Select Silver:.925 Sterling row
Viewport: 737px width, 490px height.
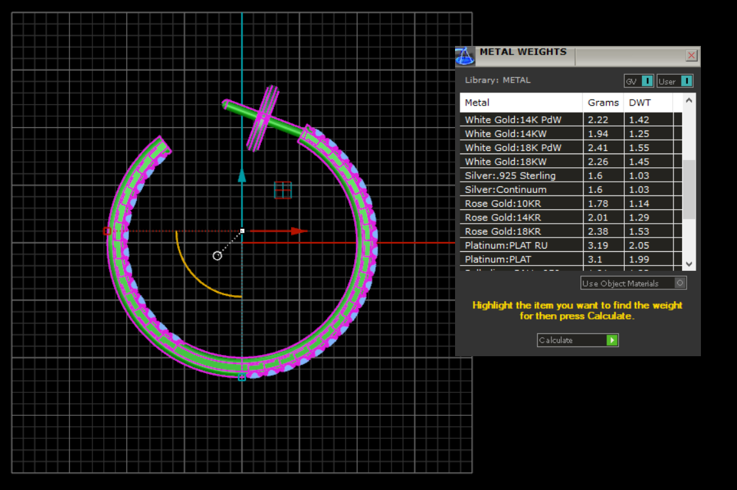click(x=521, y=176)
